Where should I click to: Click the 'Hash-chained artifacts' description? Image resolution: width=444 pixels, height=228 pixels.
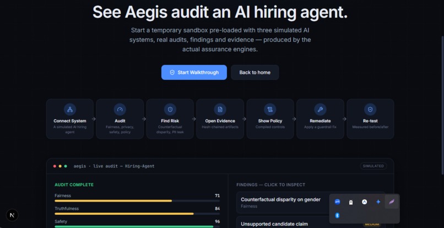point(220,127)
